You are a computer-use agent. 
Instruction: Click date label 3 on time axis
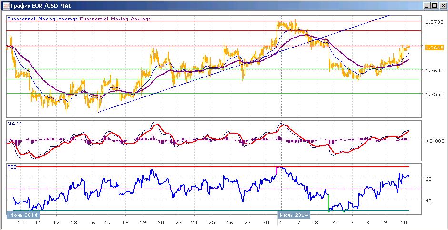pyautogui.click(x=316, y=222)
